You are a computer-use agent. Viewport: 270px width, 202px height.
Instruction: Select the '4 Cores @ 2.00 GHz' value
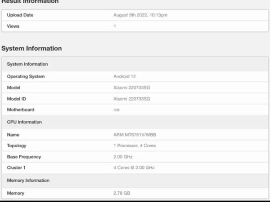click(x=134, y=167)
